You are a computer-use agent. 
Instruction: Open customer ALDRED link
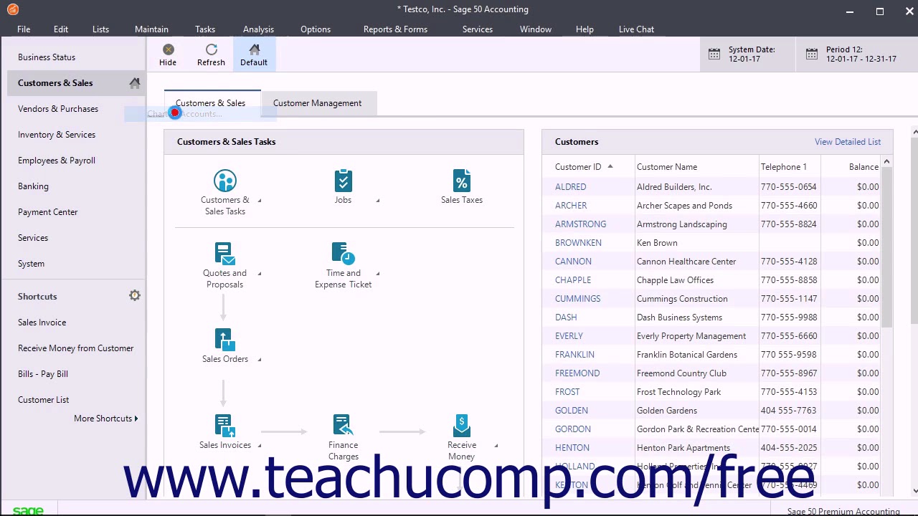(x=570, y=187)
